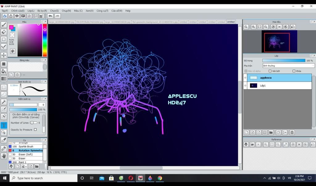Select the Hand pan tool
The height and width of the screenshot is (186, 316).
[x=4, y=156]
